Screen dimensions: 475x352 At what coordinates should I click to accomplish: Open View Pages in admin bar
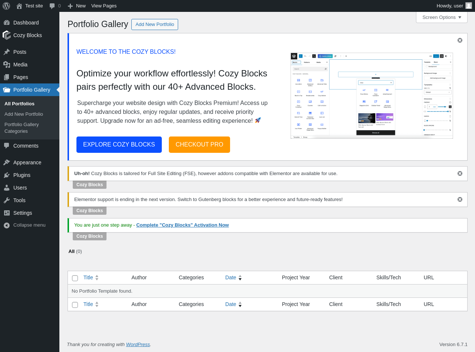click(x=104, y=6)
